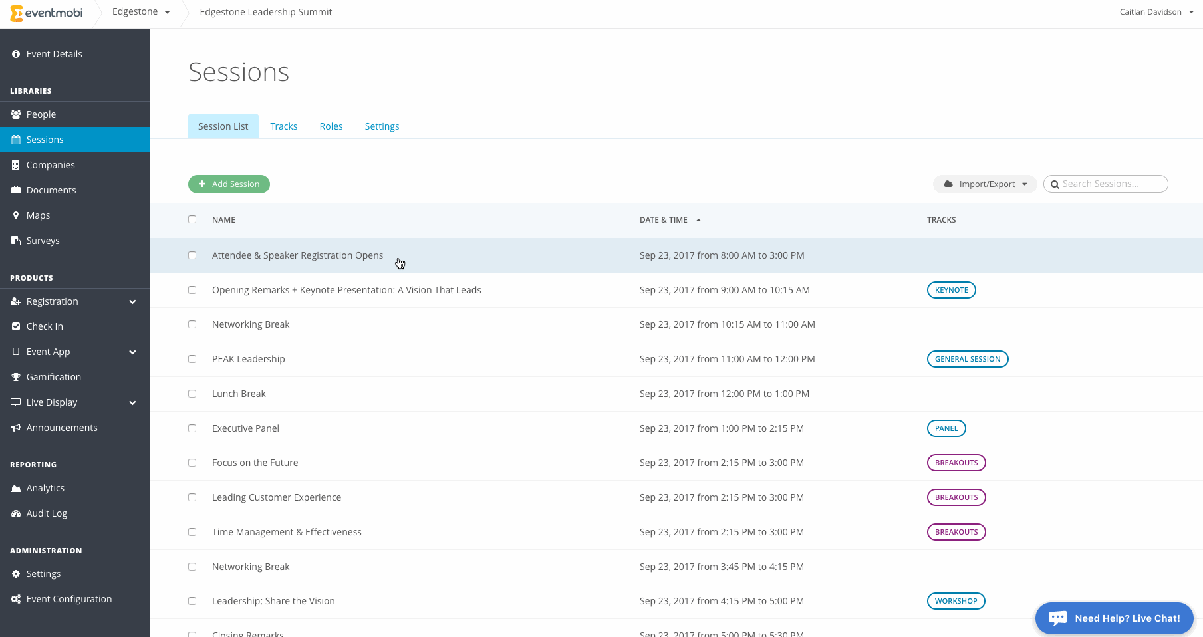Sort by Date & Time column arrow
This screenshot has height=637, width=1203.
(x=698, y=220)
